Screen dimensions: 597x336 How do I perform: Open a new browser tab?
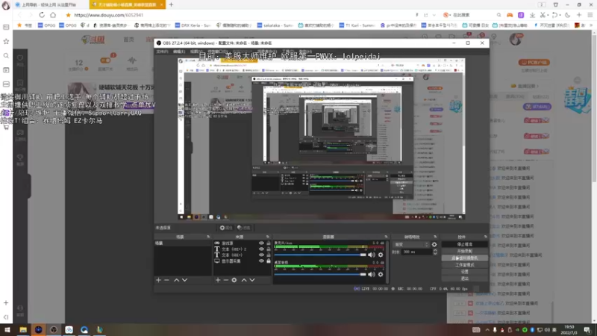(171, 4)
